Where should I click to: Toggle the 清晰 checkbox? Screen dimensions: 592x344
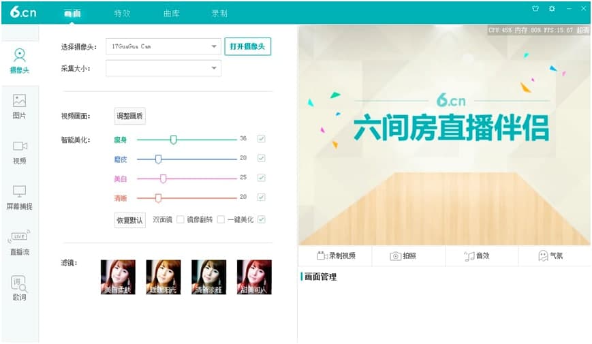[x=262, y=197]
